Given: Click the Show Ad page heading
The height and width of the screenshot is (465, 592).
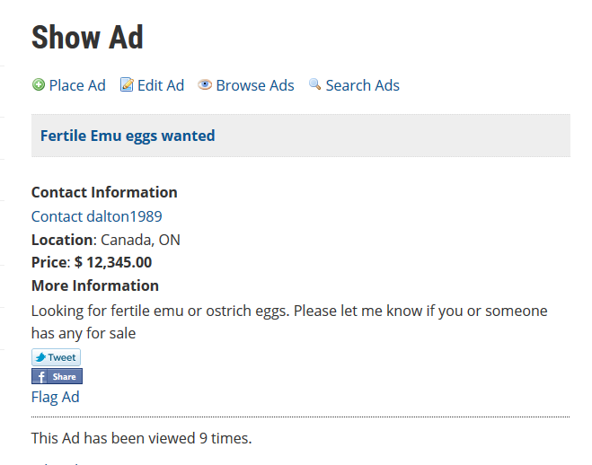Looking at the screenshot, I should pos(87,38).
